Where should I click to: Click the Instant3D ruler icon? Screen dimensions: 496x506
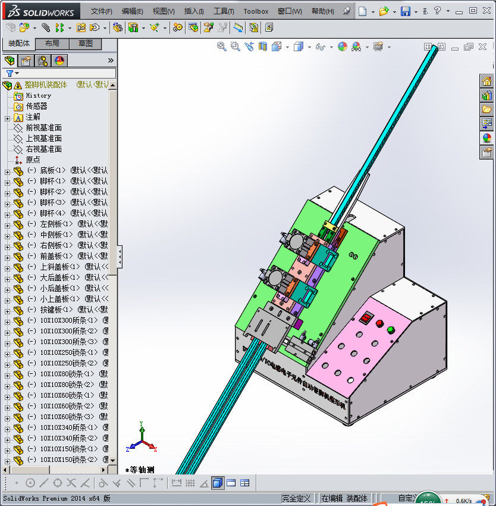(x=238, y=28)
